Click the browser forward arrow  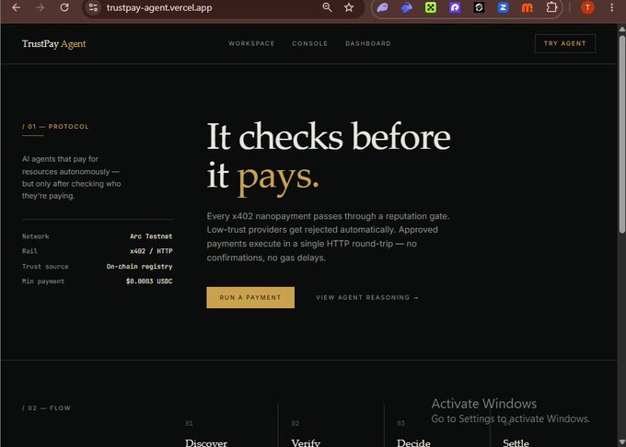(x=40, y=7)
